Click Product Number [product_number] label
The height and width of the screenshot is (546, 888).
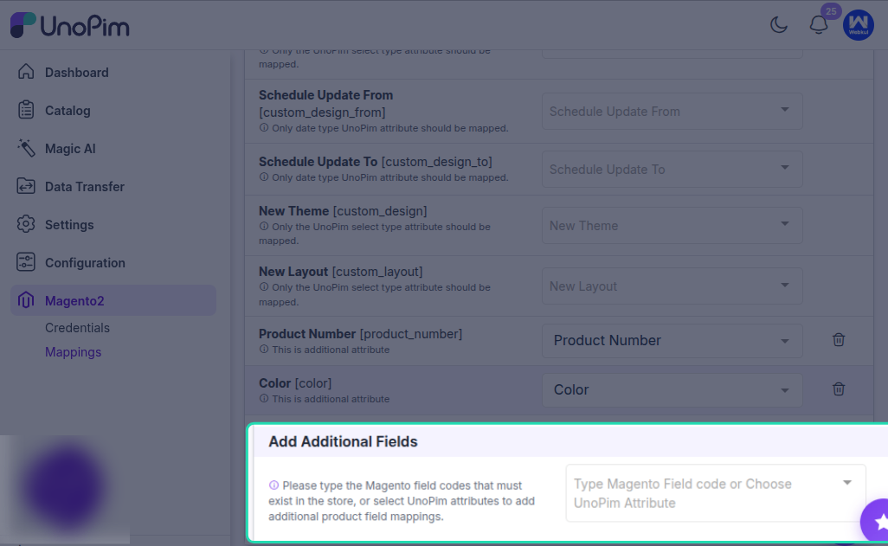coord(360,334)
